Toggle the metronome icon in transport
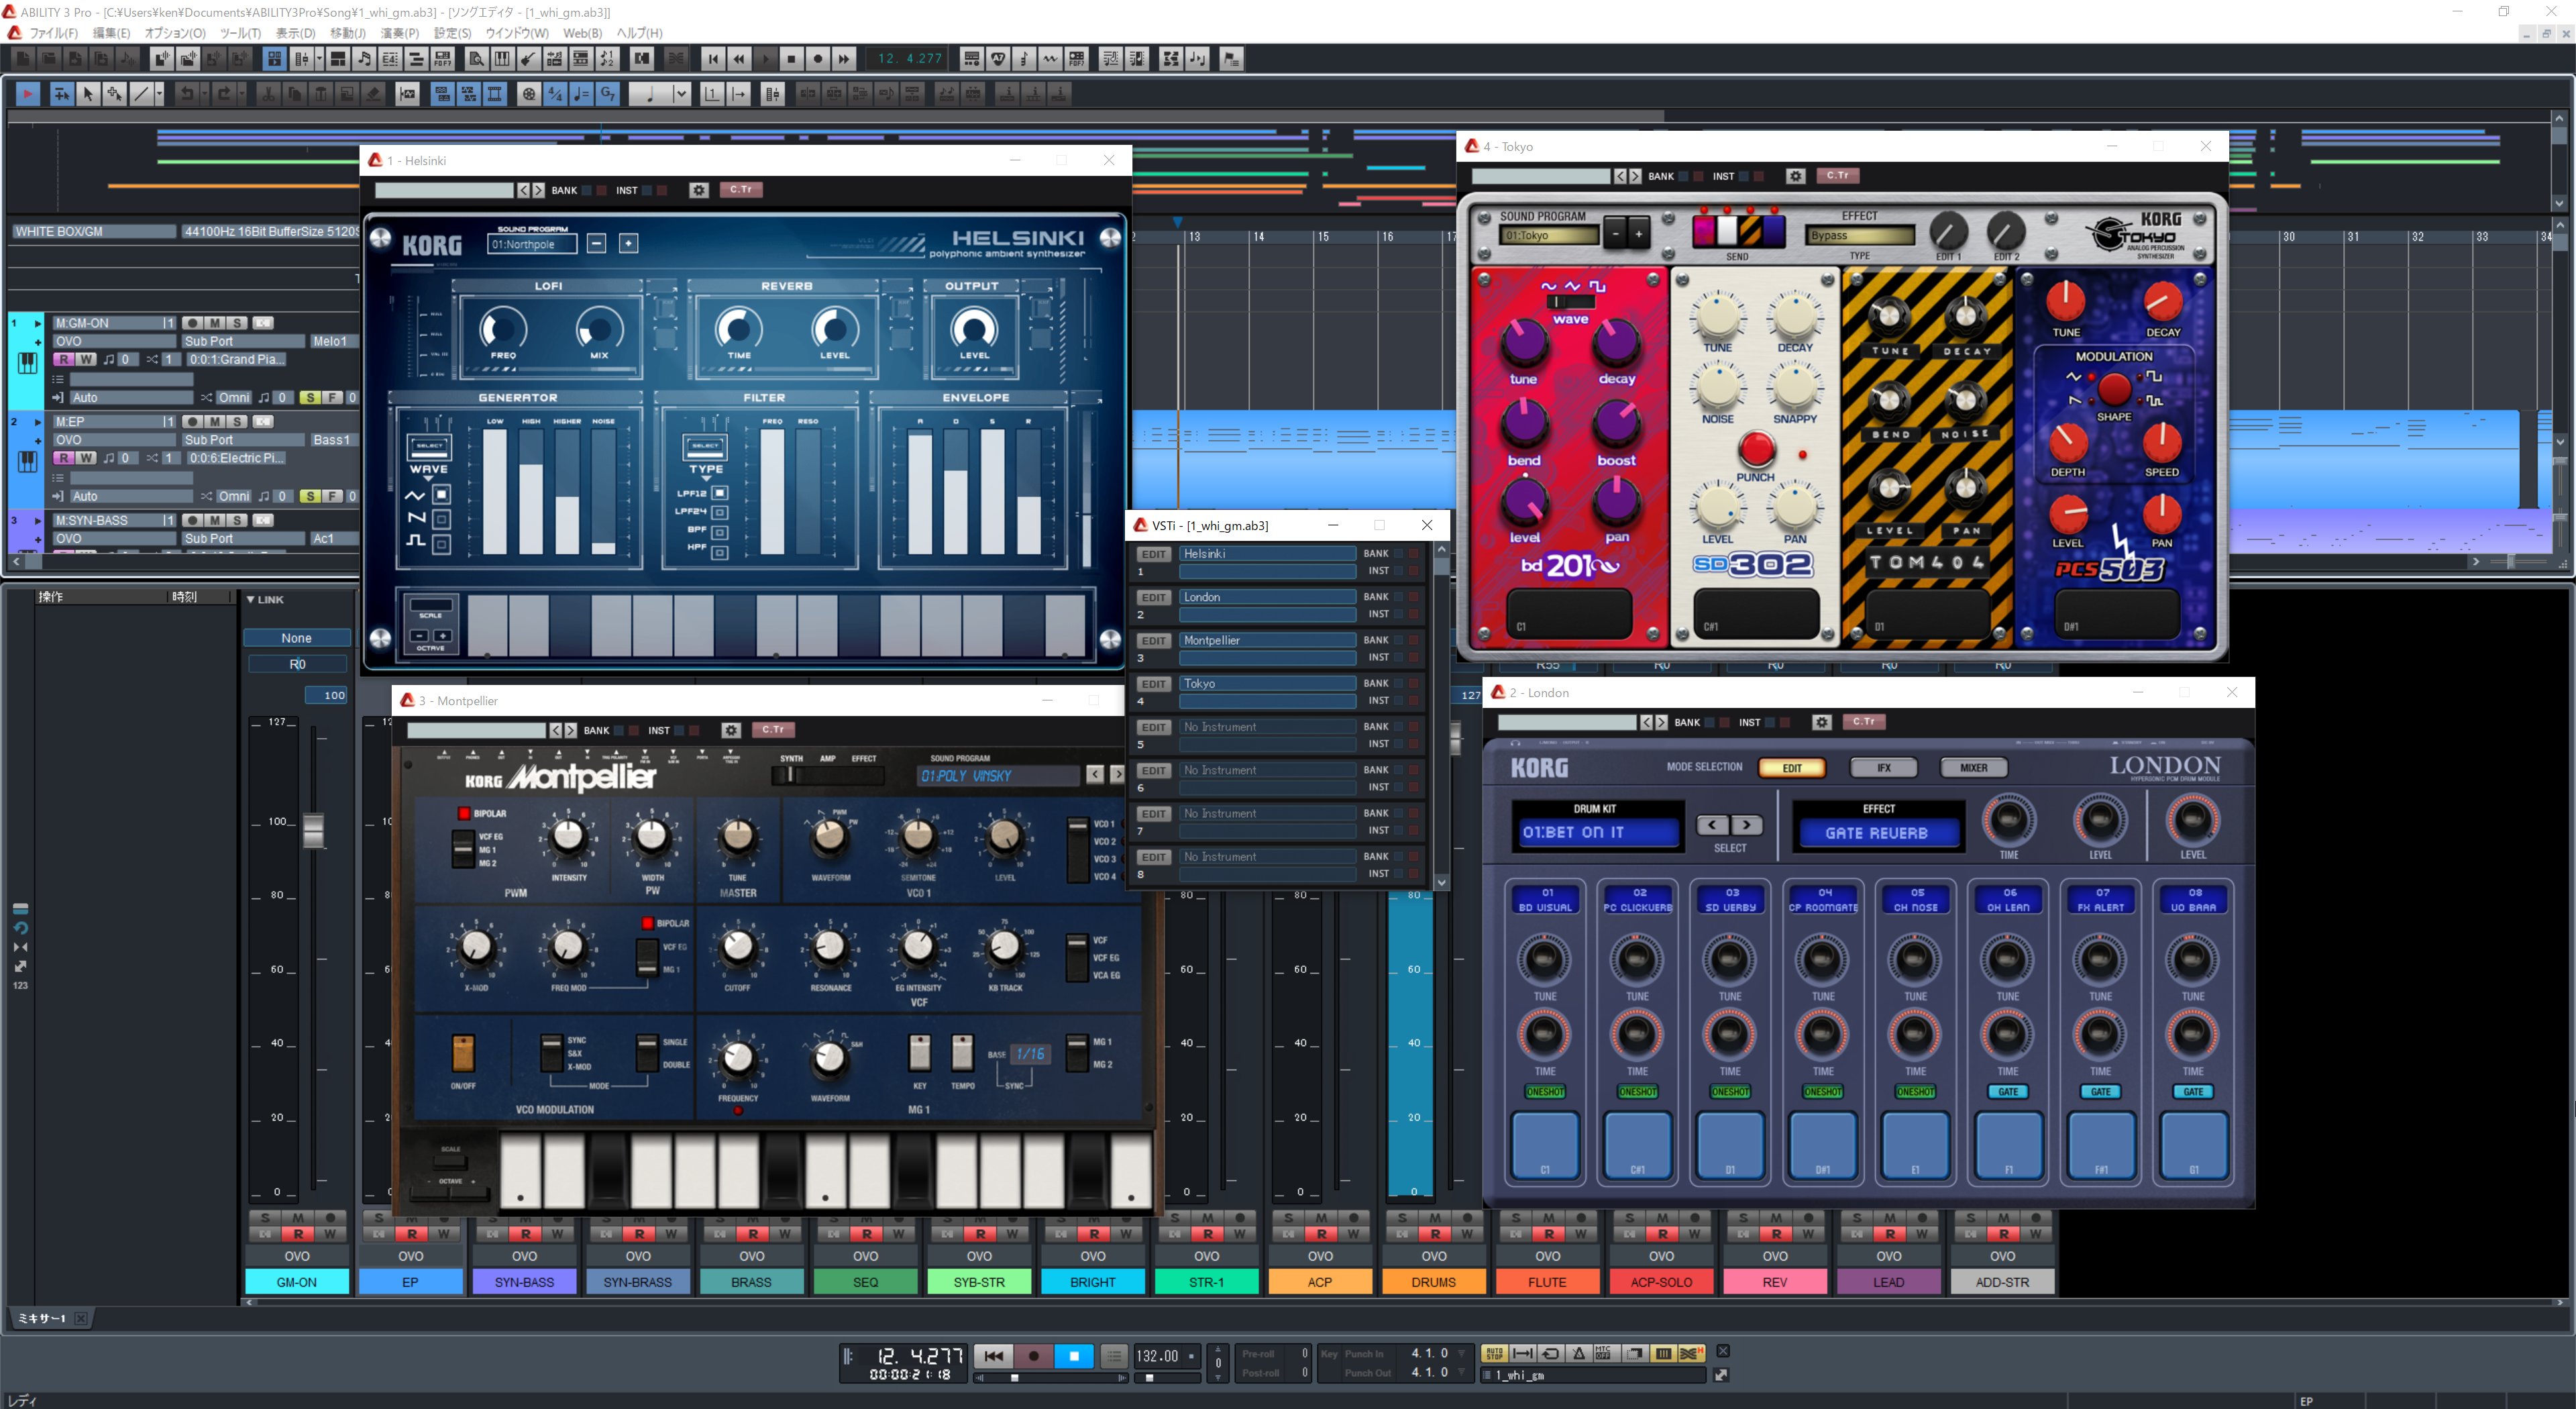The image size is (2576, 1409). pos(1578,1353)
